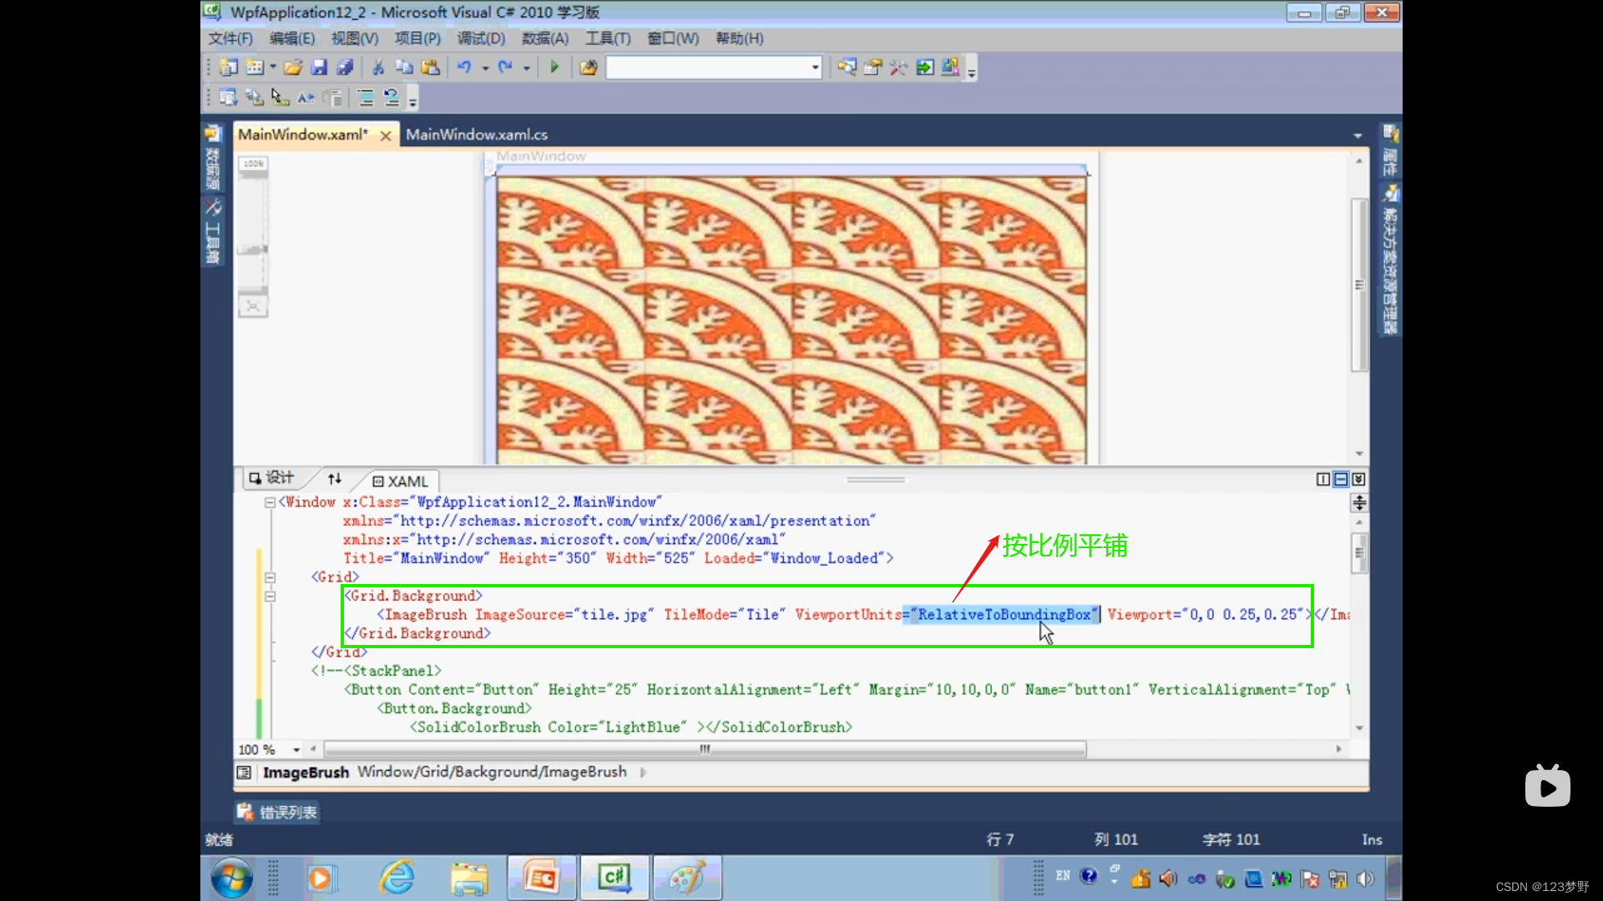Screen dimensions: 1603x901
Task: Click the Display Parameter Info icon
Action: pyautogui.click(x=254, y=98)
